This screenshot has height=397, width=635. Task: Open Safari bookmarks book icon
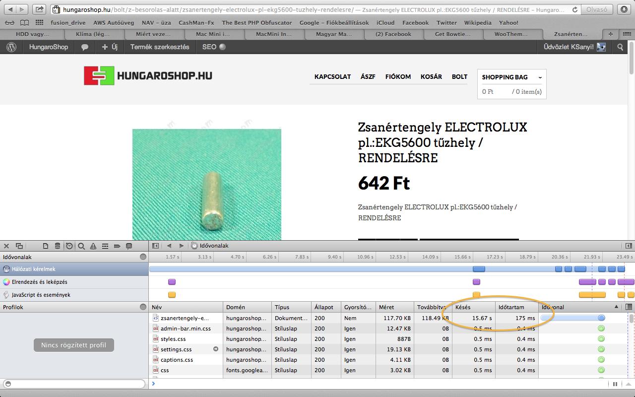click(24, 22)
